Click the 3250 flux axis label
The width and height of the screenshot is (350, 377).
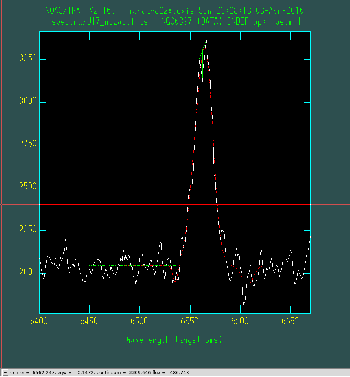pos(28,58)
